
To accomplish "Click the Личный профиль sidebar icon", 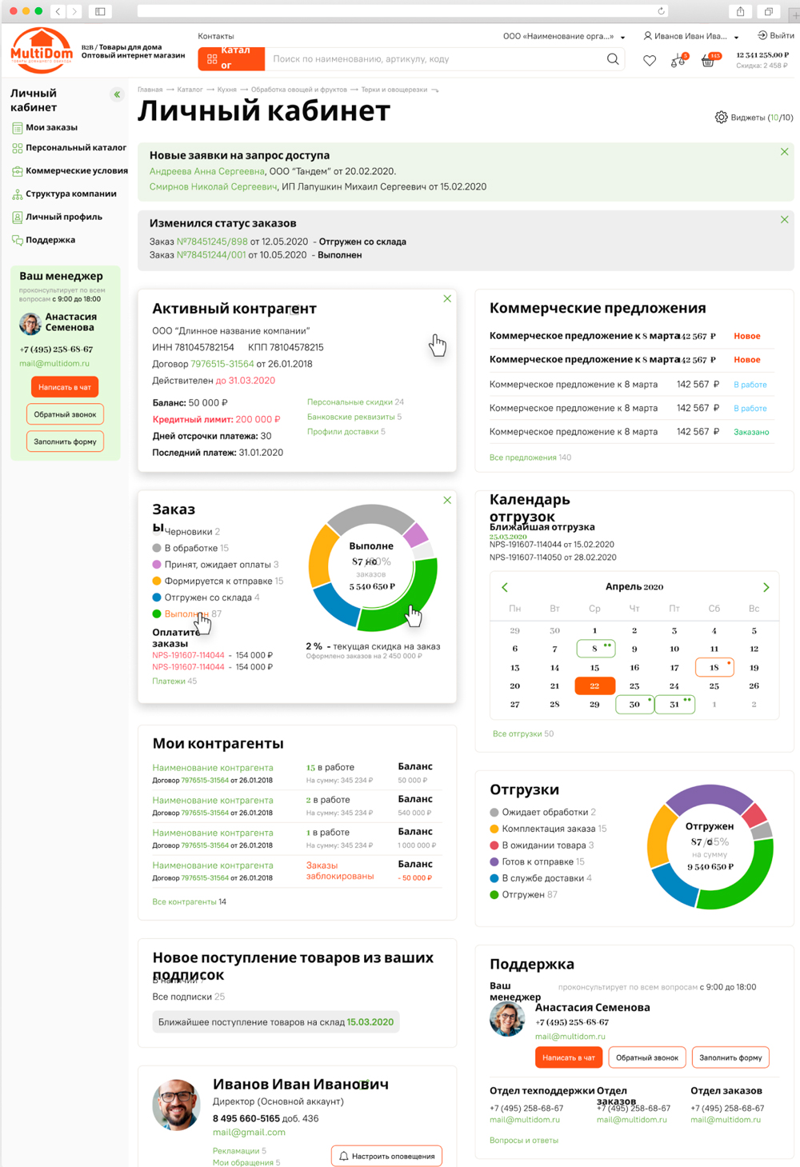I will (17, 218).
